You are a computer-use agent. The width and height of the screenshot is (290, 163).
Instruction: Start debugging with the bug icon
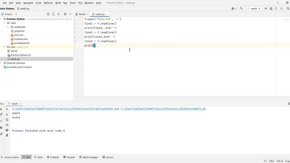(271, 9)
